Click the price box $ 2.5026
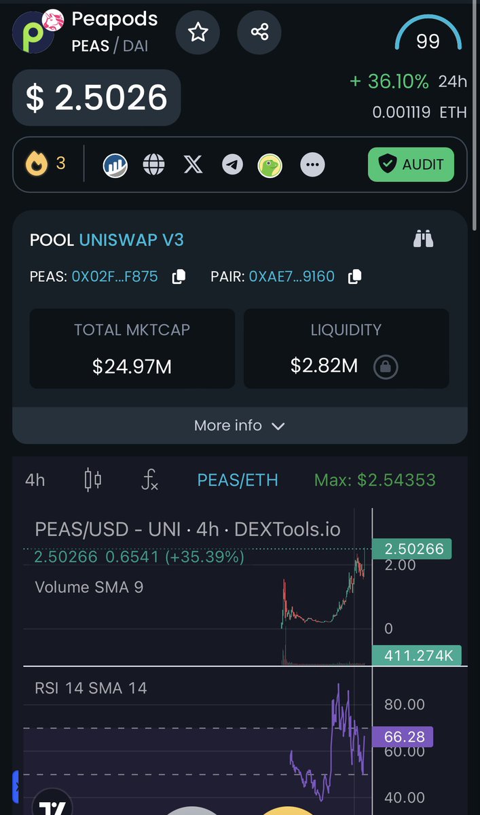 tap(96, 98)
